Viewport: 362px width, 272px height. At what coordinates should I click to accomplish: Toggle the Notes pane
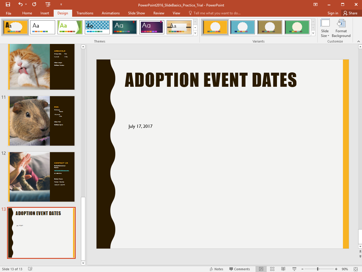216,269
